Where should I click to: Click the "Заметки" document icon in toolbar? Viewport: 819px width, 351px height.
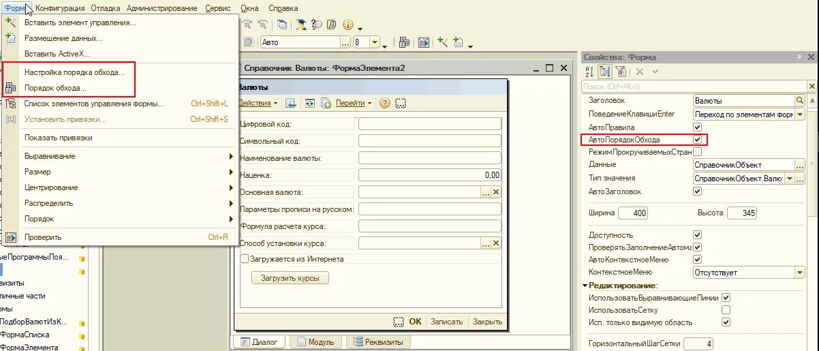pyautogui.click(x=332, y=25)
